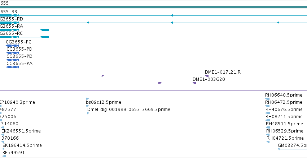Image resolution: width=307 pixels, height=158 pixels.
Task: Click the RH04721.5prime EST glyph
Action: 268,142
